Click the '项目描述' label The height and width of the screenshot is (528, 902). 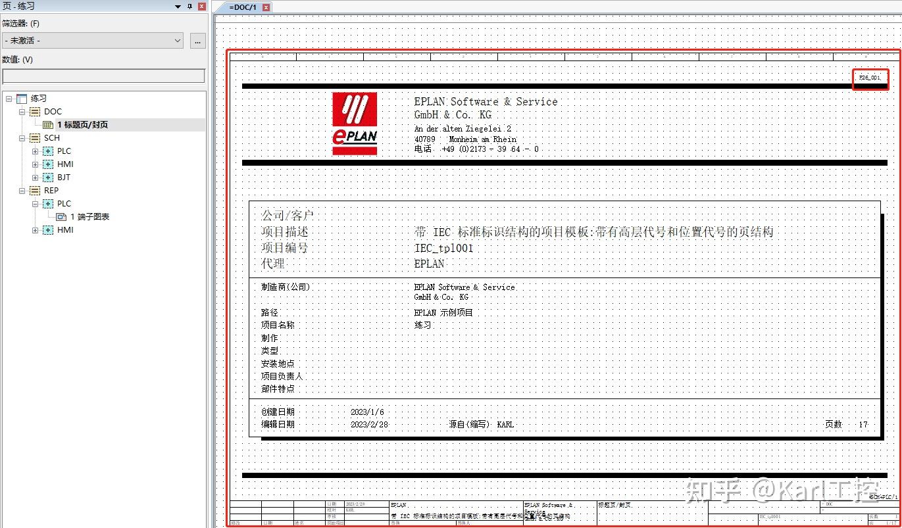[284, 232]
